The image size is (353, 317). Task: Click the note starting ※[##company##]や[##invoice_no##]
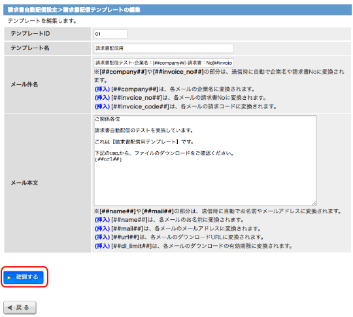point(219,76)
